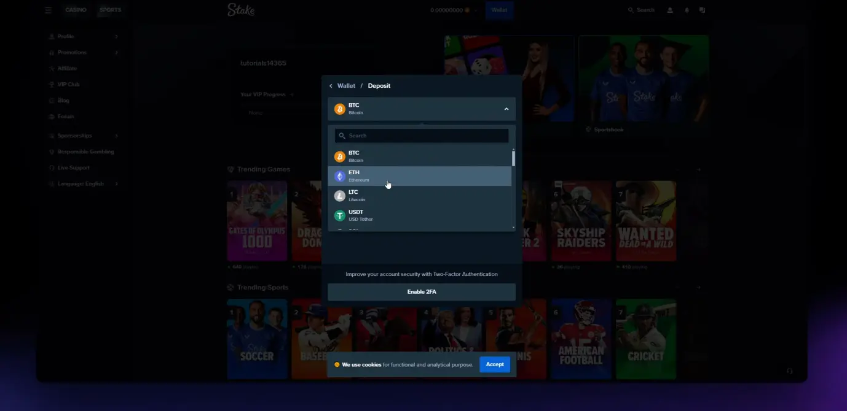Open the notifications bell
847x411 pixels.
coord(687,10)
